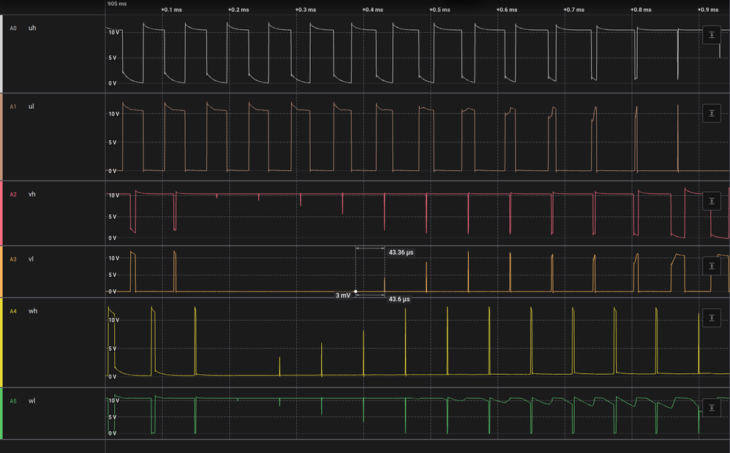Click the '43.6 µs' measurement readout

[x=399, y=299]
